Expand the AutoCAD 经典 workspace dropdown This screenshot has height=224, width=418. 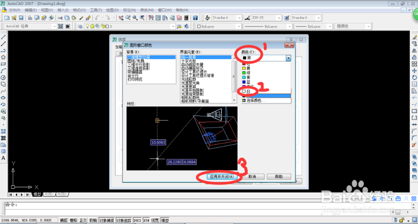pyautogui.click(x=54, y=26)
